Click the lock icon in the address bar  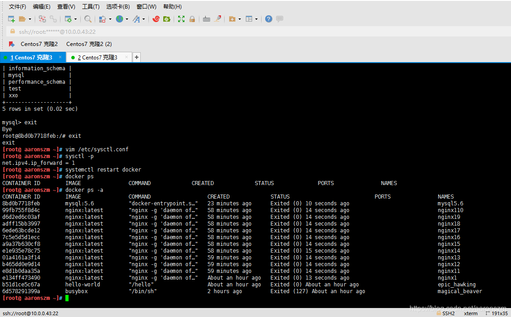[12, 32]
